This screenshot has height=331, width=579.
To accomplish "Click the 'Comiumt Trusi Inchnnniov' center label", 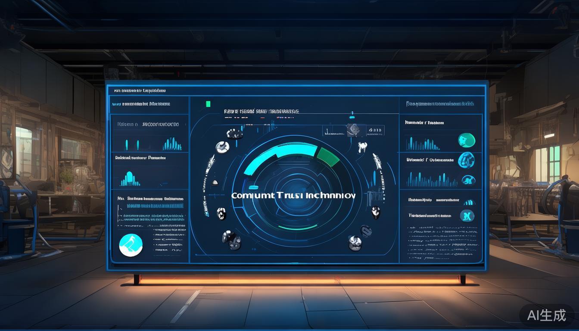I will coord(293,195).
